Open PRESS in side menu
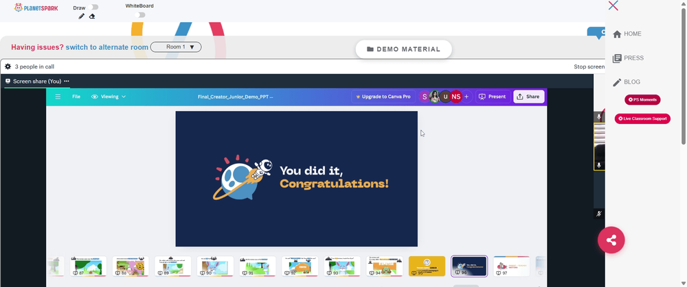 click(628, 58)
